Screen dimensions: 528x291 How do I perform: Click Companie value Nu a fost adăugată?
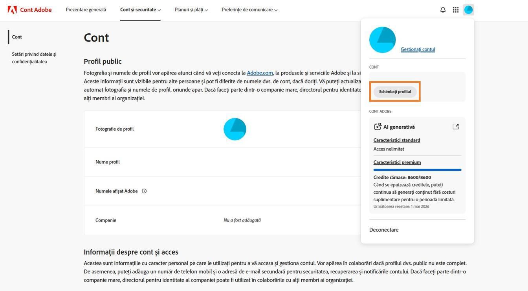(242, 220)
